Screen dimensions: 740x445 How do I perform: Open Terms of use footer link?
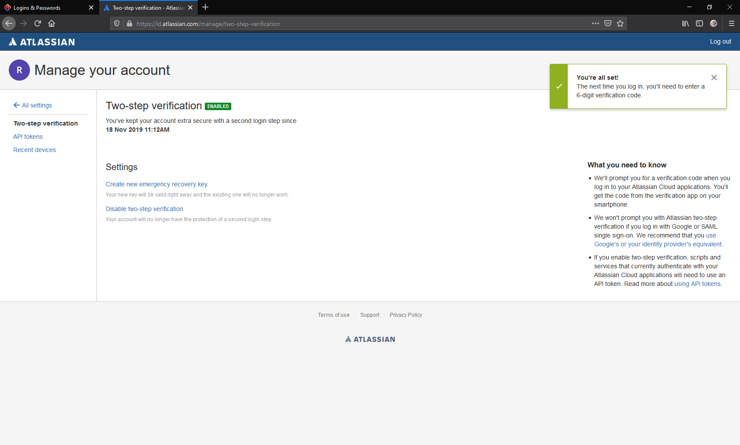tap(334, 315)
